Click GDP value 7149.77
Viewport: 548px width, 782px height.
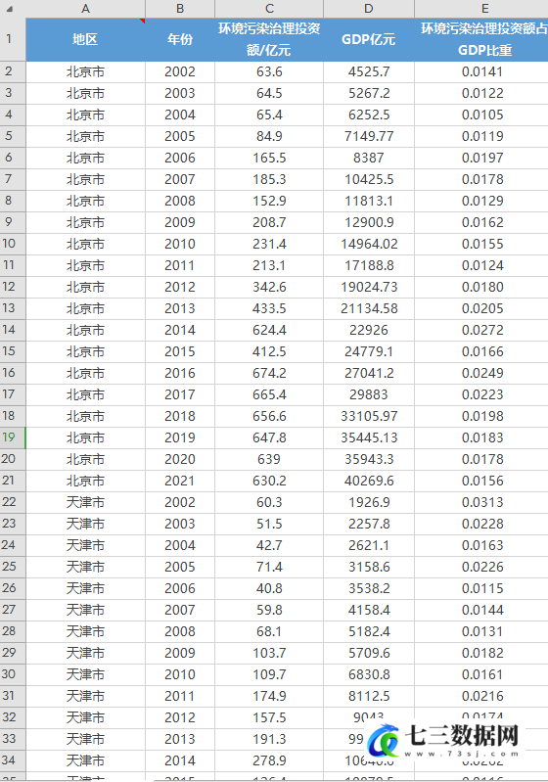tap(369, 136)
